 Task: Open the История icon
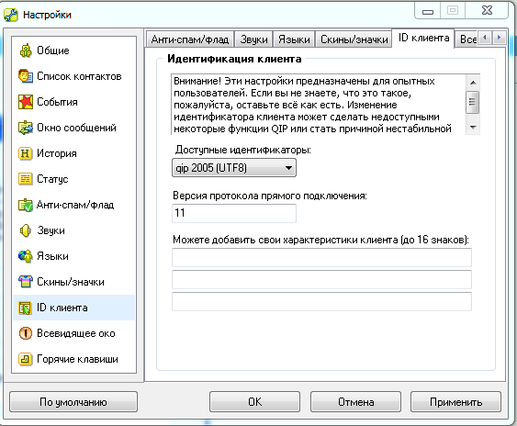tap(26, 153)
